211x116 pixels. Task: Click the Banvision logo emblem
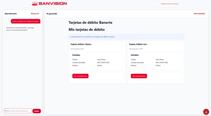35,3
